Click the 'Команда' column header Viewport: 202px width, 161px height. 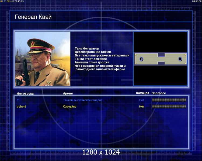tap(142, 93)
